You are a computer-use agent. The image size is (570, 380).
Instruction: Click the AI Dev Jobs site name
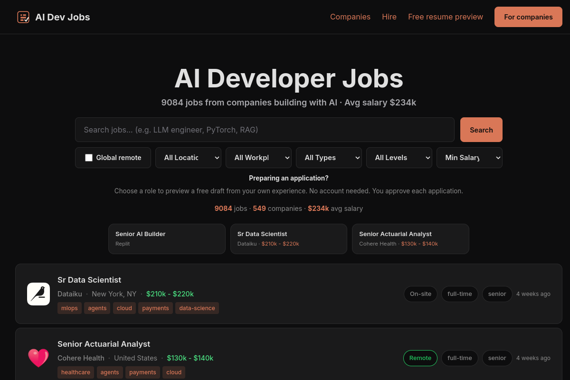click(62, 17)
